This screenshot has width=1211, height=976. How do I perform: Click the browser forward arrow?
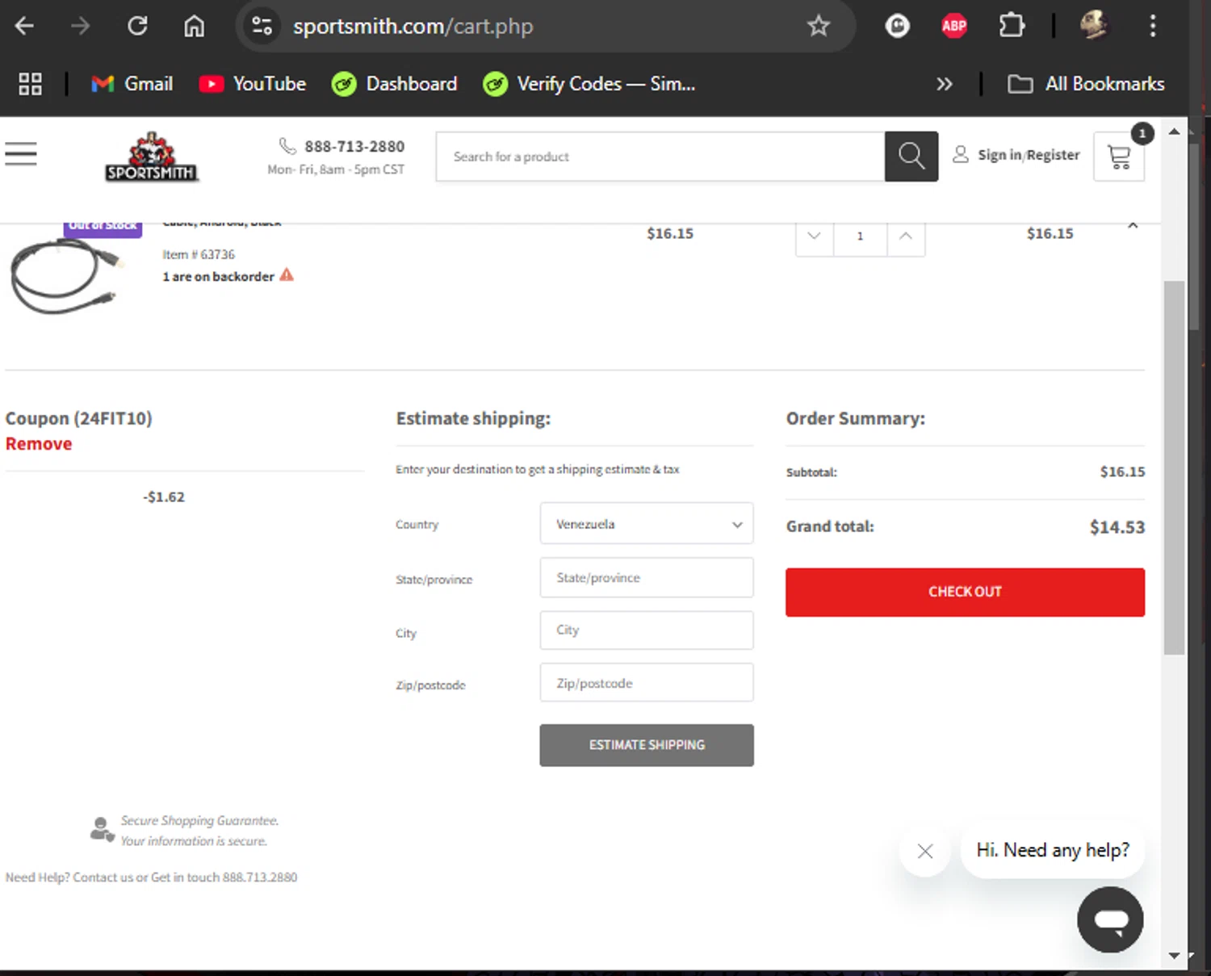click(80, 26)
